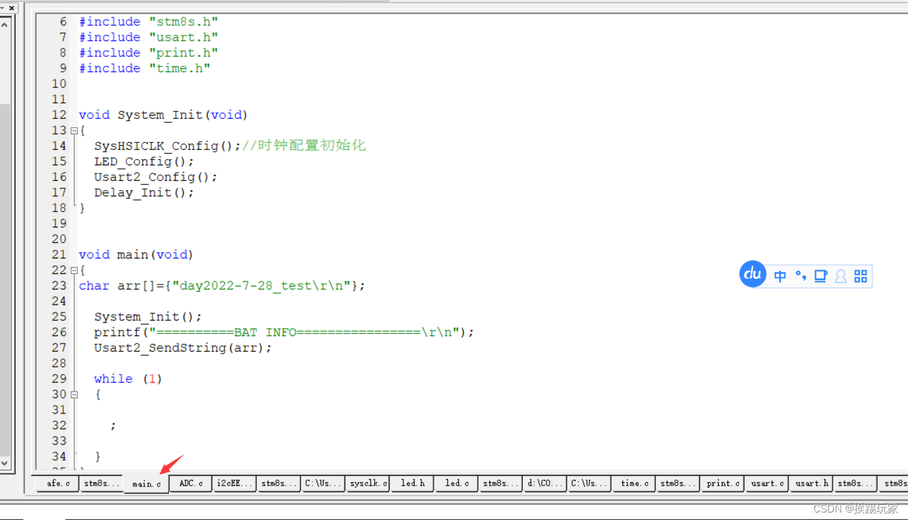This screenshot has width=908, height=520.
Task: Click the left panel vertical scrollbar thumb
Action: [x=4, y=280]
